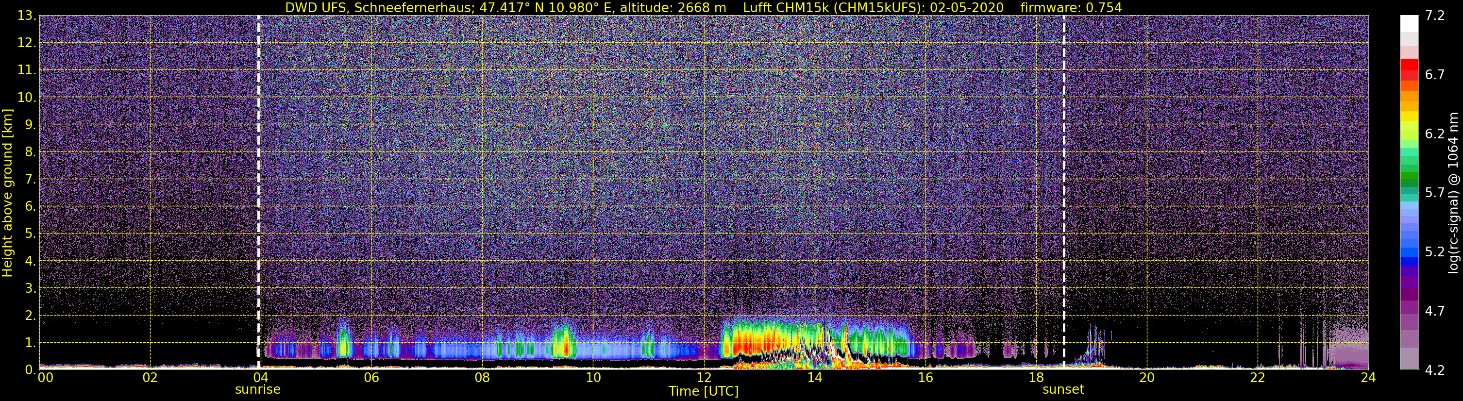Screen dimensions: 1463x401
Task: Click the time axis tick label "08"
Action: tap(482, 378)
